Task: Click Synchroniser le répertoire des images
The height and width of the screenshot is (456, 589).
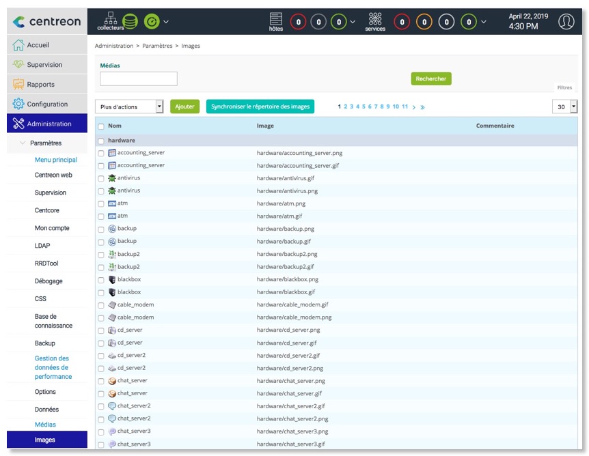Action: [260, 106]
